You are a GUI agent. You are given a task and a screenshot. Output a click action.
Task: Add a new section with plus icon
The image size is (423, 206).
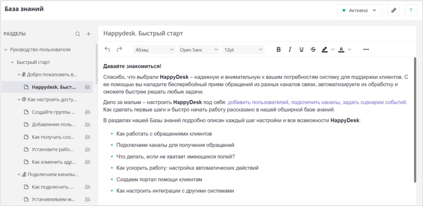[89, 34]
